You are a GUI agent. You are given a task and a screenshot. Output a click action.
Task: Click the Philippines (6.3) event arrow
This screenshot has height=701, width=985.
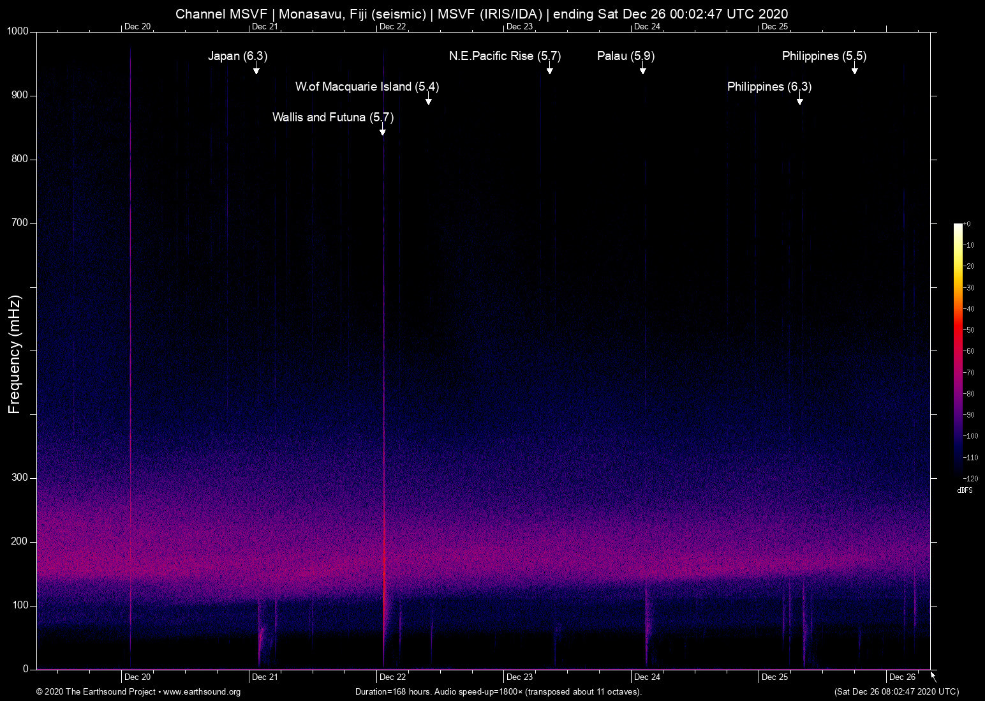pyautogui.click(x=799, y=100)
